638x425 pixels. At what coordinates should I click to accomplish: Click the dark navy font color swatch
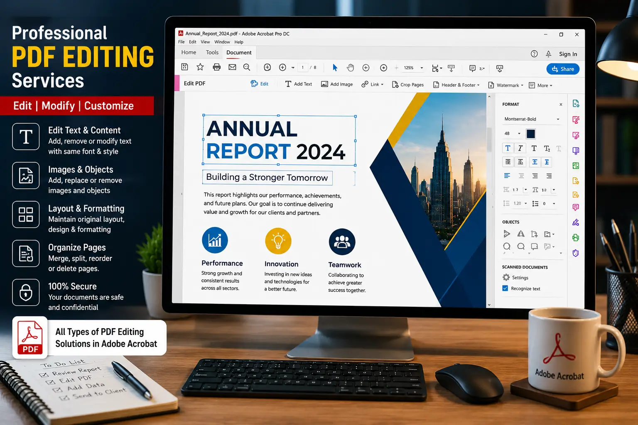[x=531, y=134]
